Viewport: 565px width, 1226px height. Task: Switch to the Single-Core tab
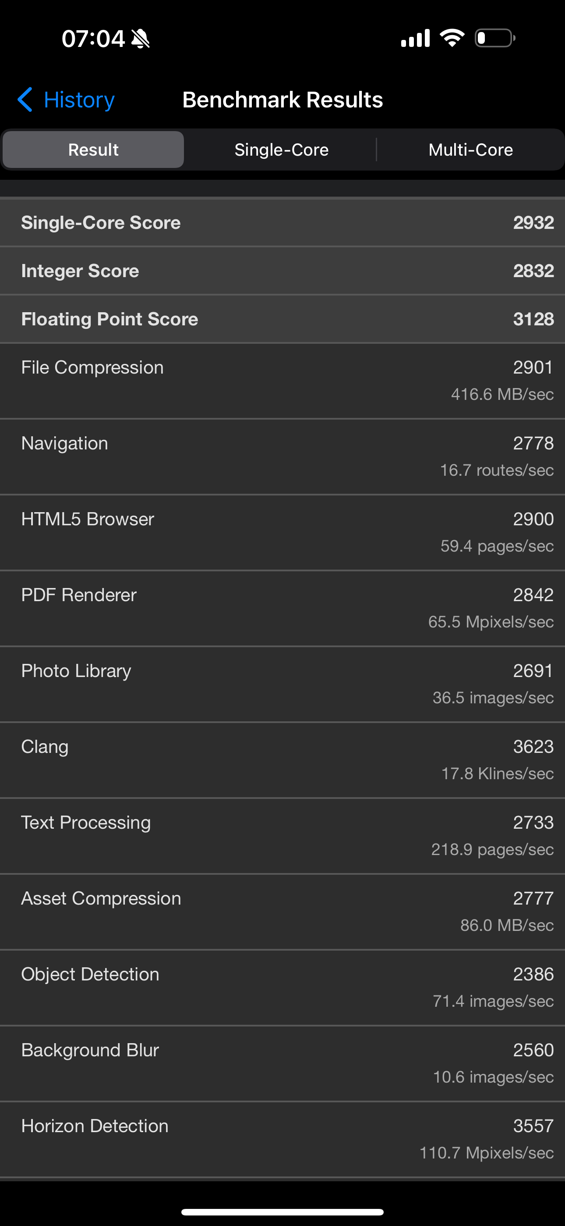(281, 150)
